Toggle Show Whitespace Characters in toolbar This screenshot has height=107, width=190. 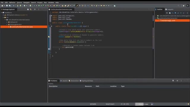coord(88,6)
